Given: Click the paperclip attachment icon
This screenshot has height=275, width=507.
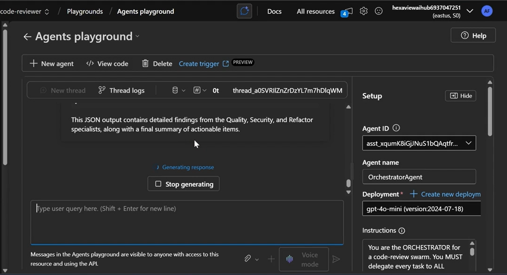Looking at the screenshot, I should coord(247,258).
